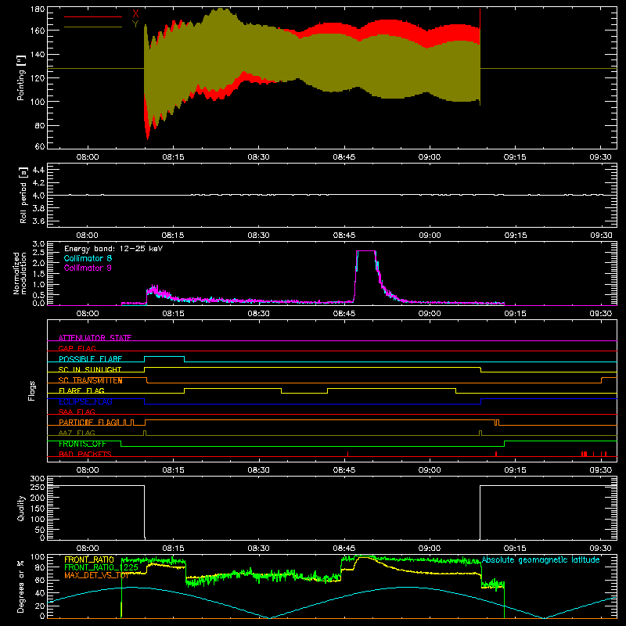Select the Flags axis title

31,390
